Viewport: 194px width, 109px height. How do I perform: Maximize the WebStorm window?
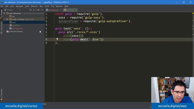point(184,2)
